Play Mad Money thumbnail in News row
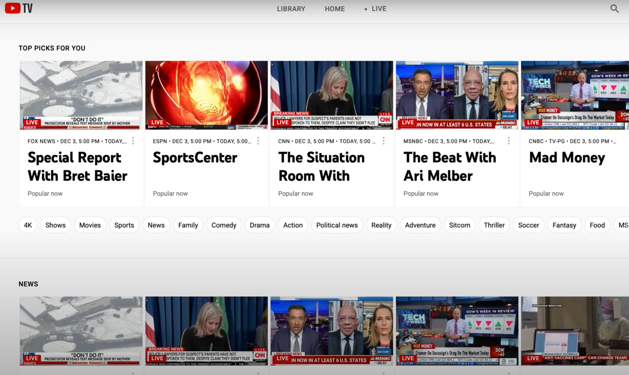629x375 pixels. [457, 331]
